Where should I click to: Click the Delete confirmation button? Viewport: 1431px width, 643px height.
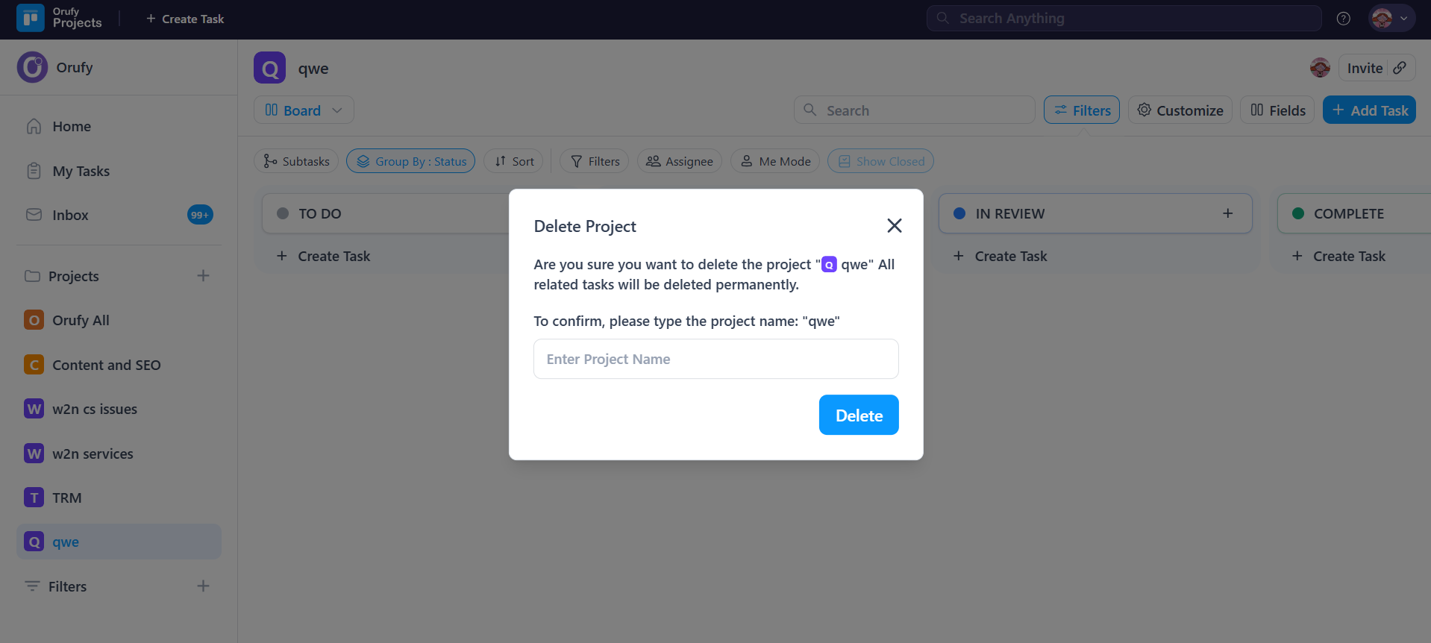pos(858,415)
